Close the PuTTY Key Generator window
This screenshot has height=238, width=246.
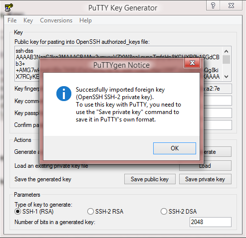231,5
